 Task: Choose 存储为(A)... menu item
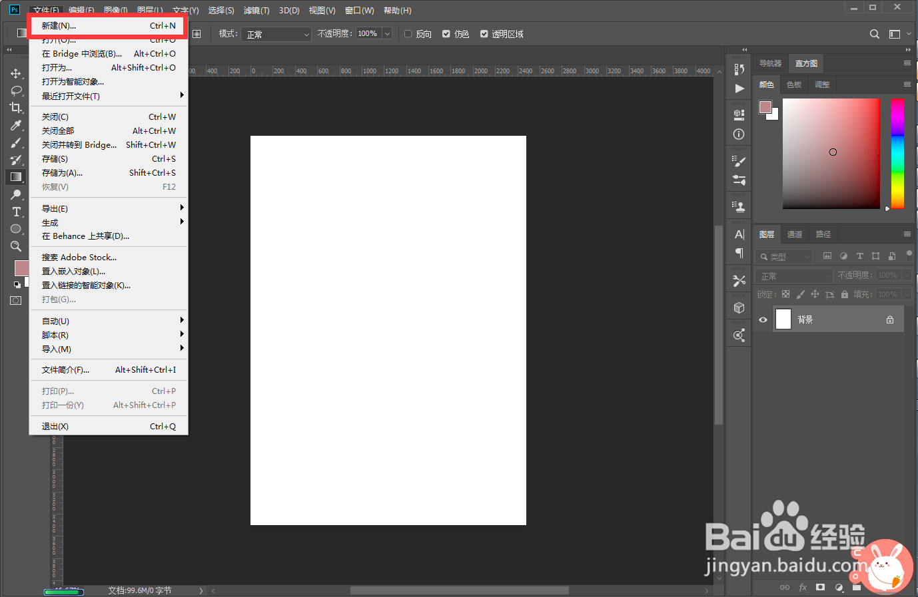pos(109,173)
